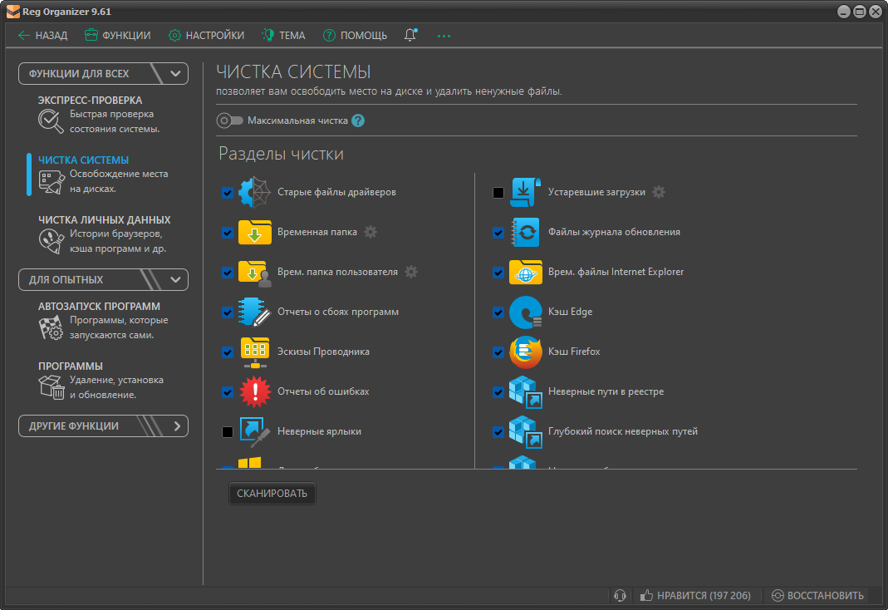Click the СКАНИРОВАТЬ button

pos(272,494)
